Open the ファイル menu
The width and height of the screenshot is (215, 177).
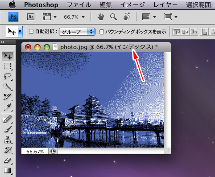click(79, 5)
